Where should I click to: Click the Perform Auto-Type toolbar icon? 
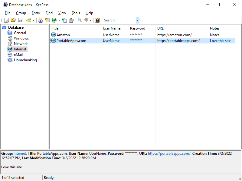coord(71,20)
